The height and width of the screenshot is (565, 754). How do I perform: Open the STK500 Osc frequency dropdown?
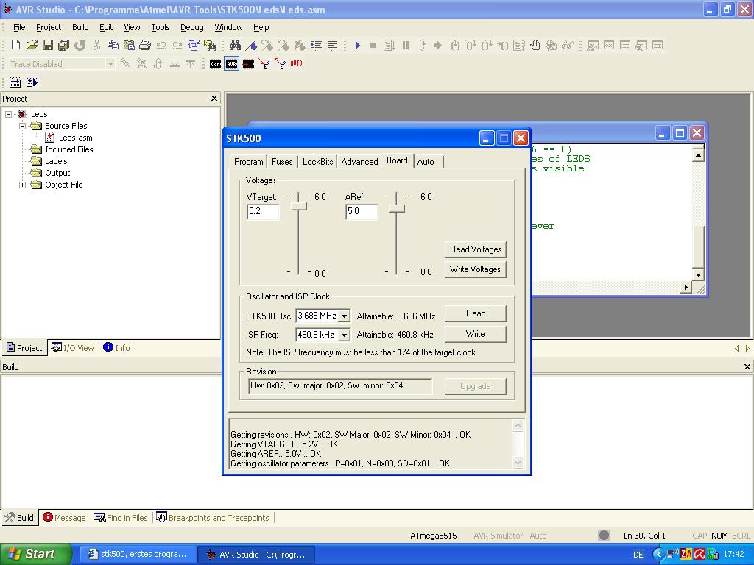click(x=345, y=316)
